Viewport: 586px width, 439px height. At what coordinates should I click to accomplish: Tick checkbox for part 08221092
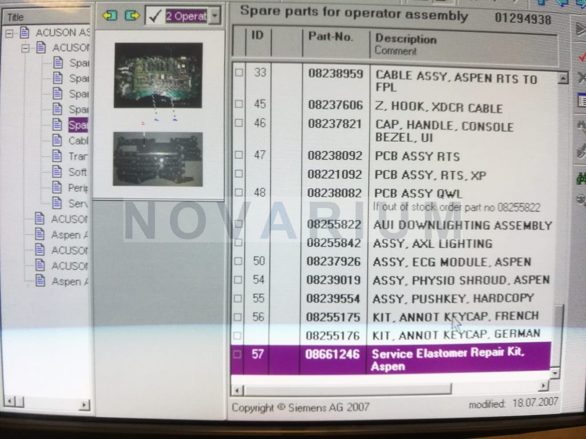[x=239, y=174]
